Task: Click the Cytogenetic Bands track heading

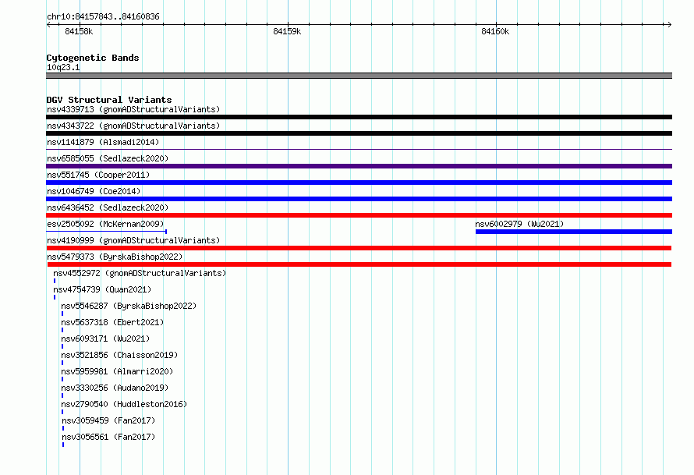Action: tap(93, 58)
